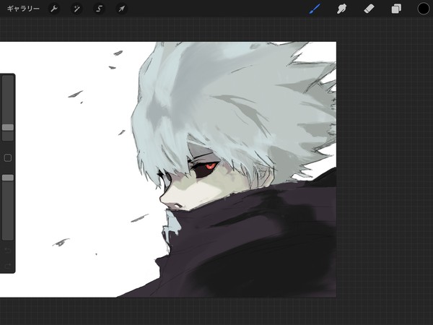Adjust the brush size slider handle
Image resolution: width=433 pixels, height=325 pixels.
[8, 127]
